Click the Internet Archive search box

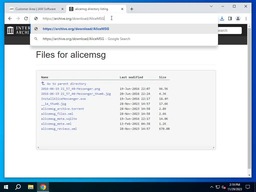[229, 30]
